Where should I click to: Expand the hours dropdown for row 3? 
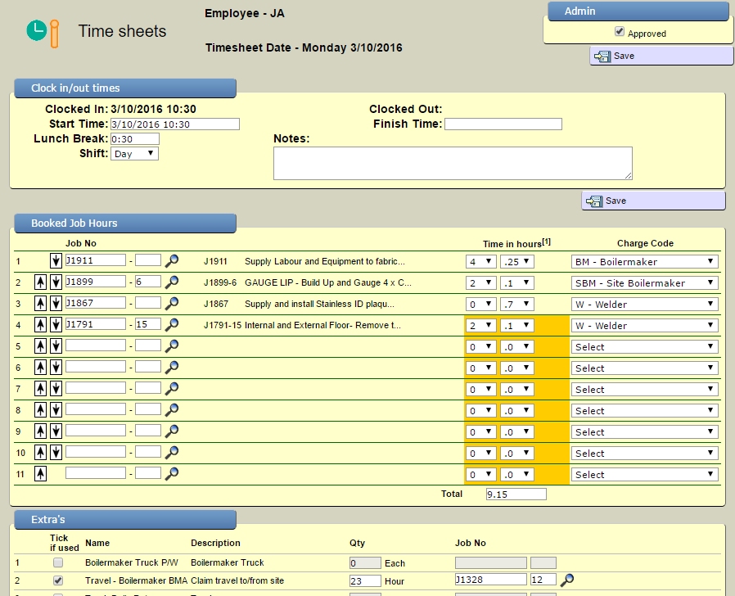(x=480, y=305)
